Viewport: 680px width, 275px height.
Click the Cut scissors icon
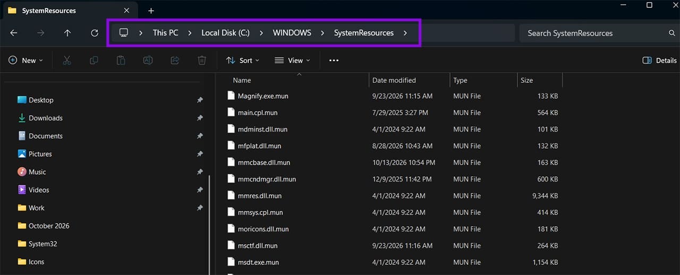coord(67,61)
